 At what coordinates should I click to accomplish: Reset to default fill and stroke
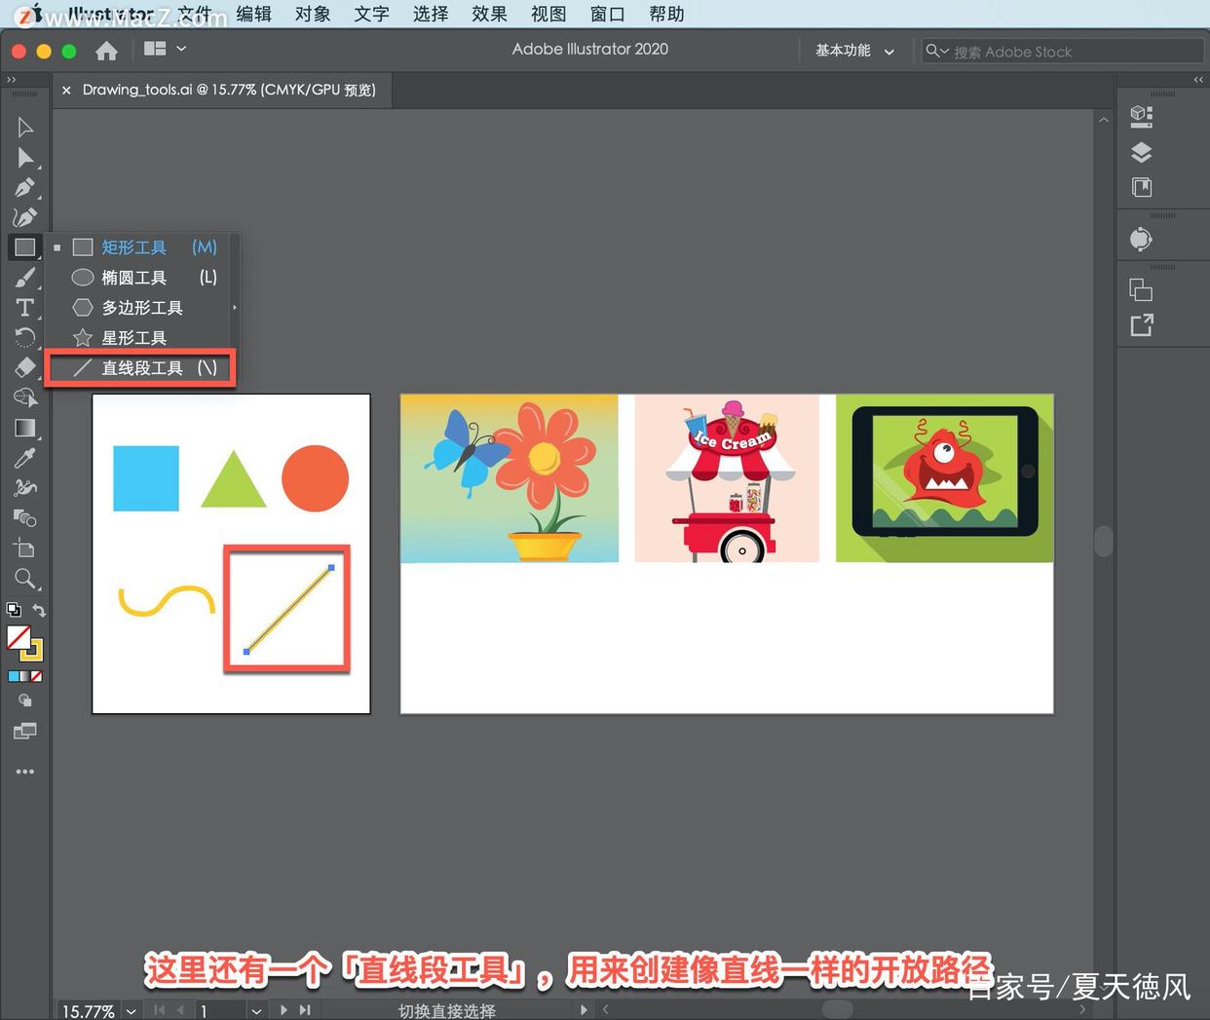tap(14, 610)
